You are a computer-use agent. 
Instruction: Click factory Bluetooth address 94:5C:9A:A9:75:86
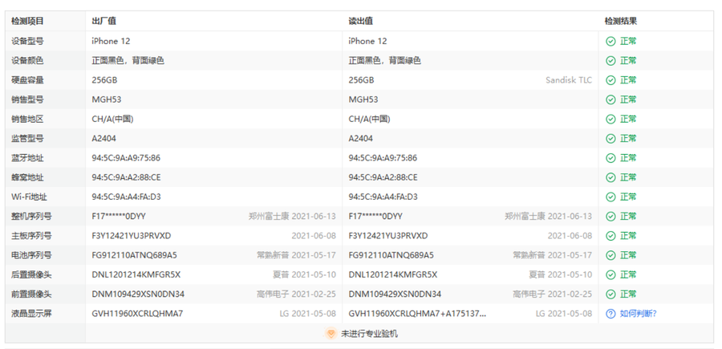(126, 158)
